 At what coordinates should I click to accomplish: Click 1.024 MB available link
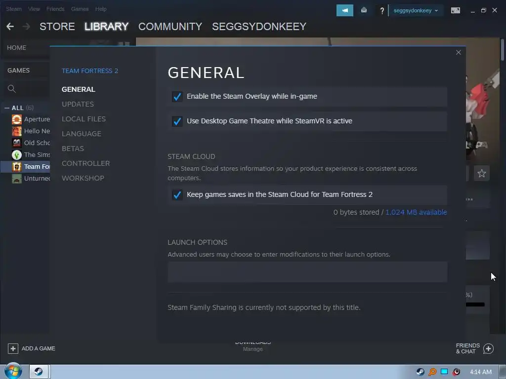[x=416, y=212]
